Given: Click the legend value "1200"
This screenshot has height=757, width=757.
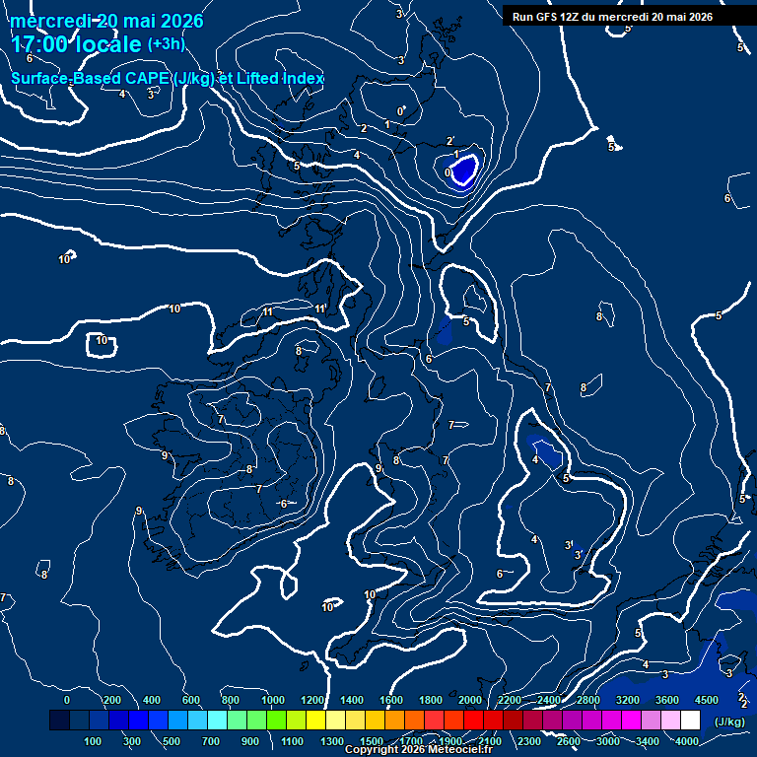Looking at the screenshot, I should (x=312, y=700).
